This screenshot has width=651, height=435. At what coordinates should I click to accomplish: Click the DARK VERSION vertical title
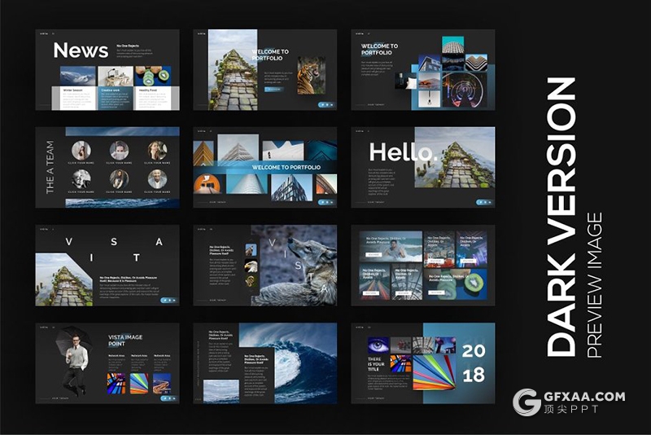tap(561, 217)
